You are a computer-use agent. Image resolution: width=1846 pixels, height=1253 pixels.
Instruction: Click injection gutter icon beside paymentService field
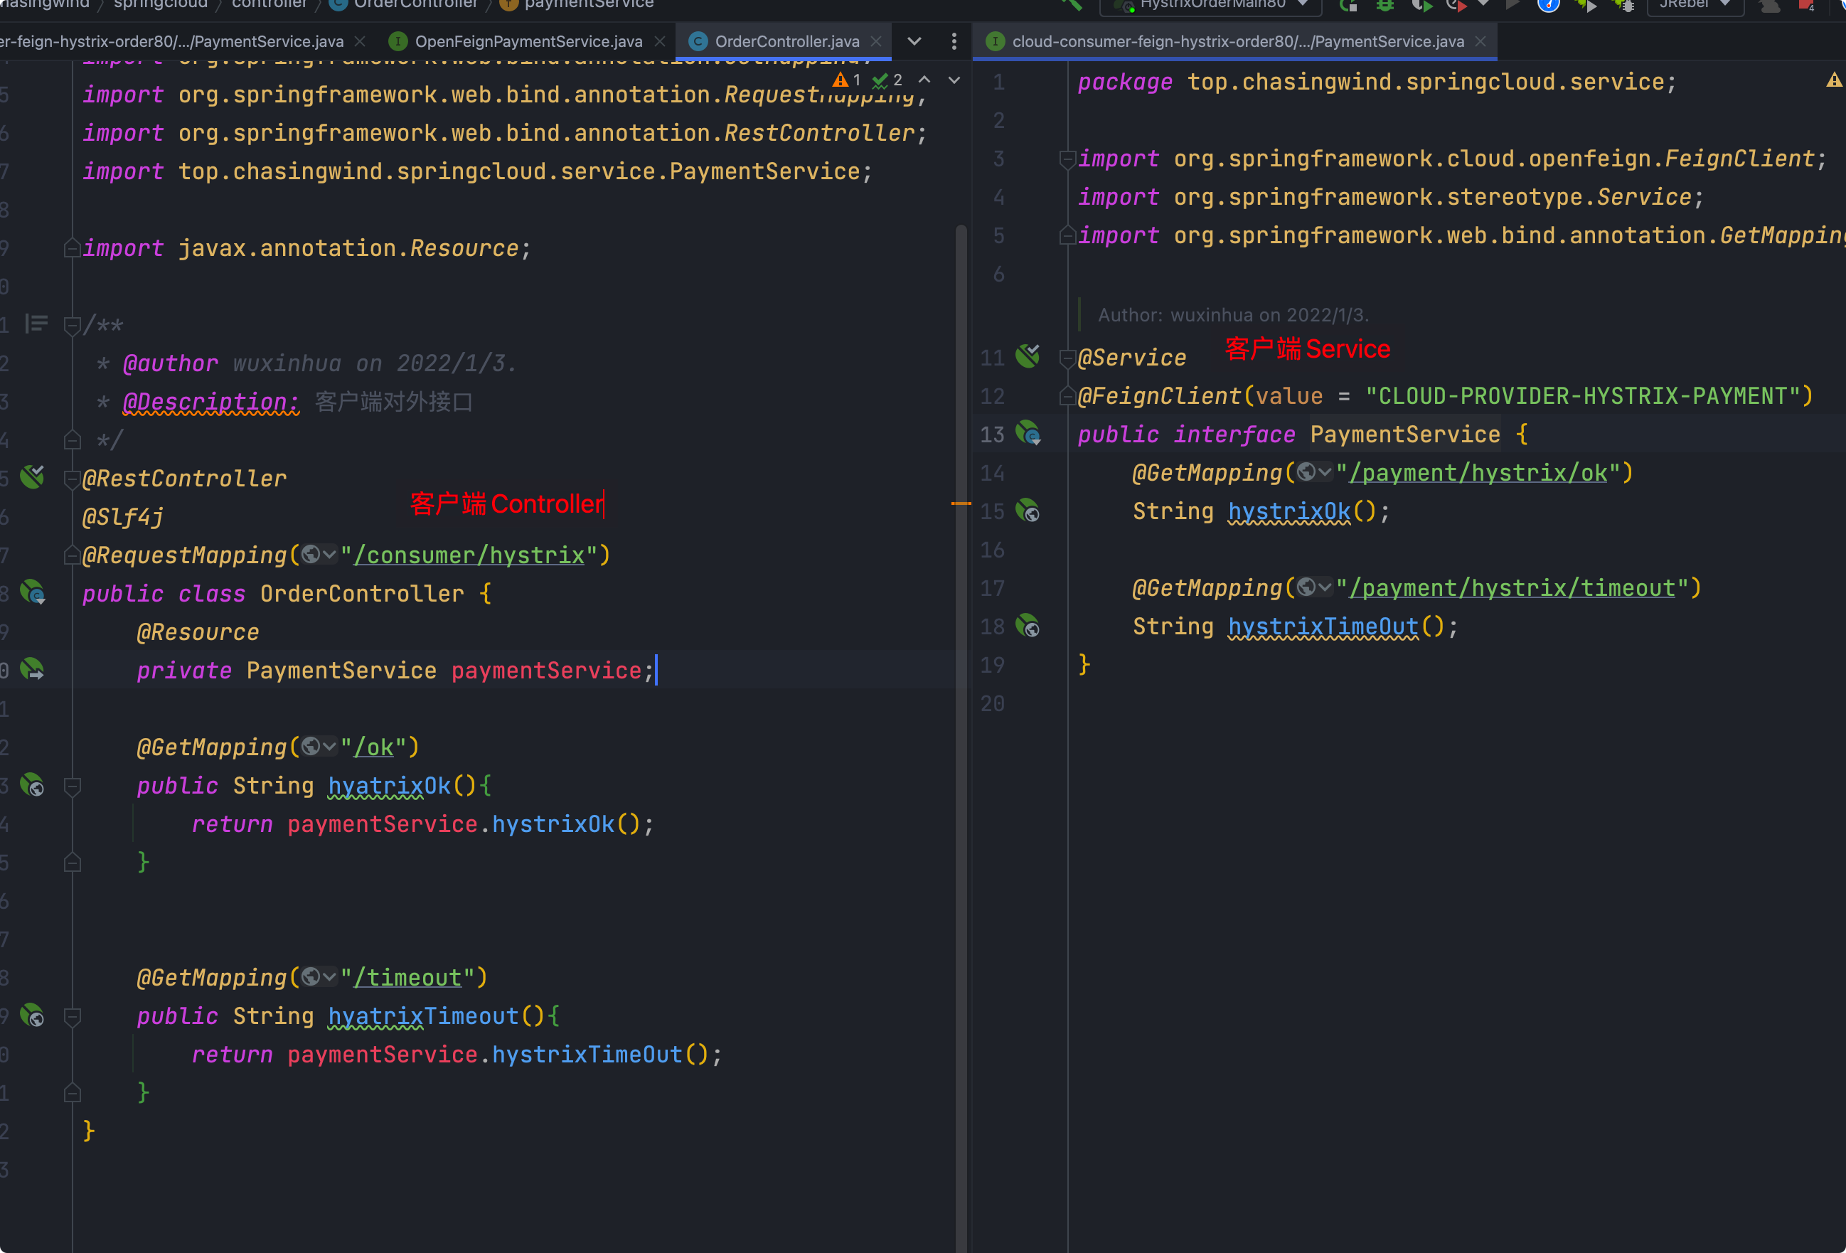[x=33, y=670]
